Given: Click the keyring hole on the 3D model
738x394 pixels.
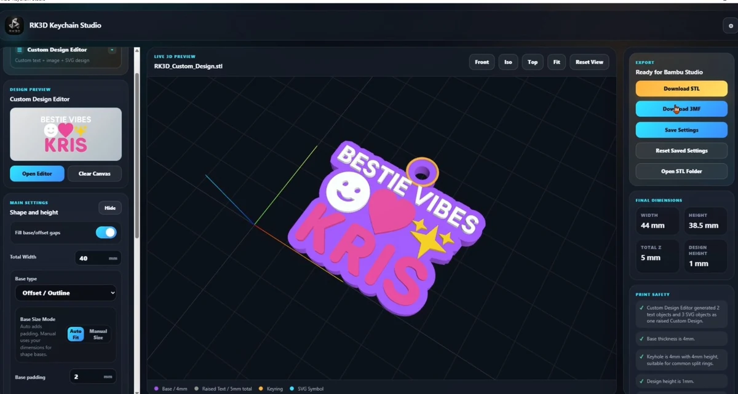Looking at the screenshot, I should pyautogui.click(x=421, y=174).
